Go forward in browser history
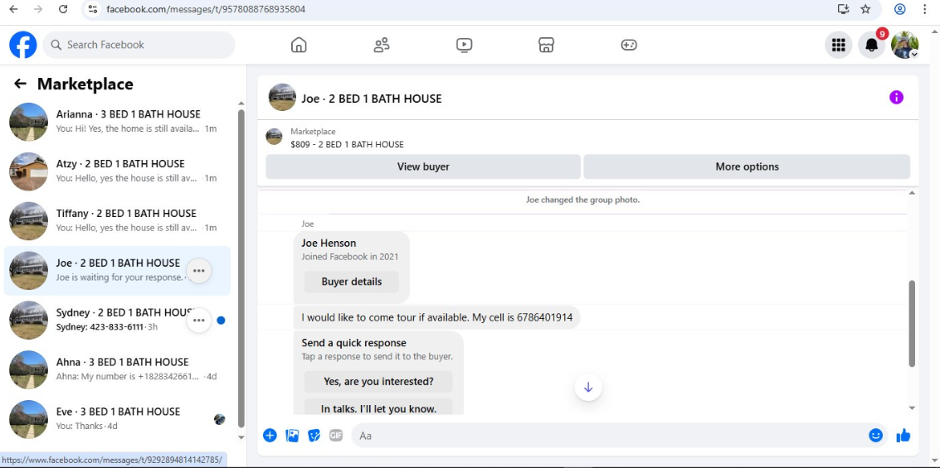The width and height of the screenshot is (940, 468). [38, 9]
